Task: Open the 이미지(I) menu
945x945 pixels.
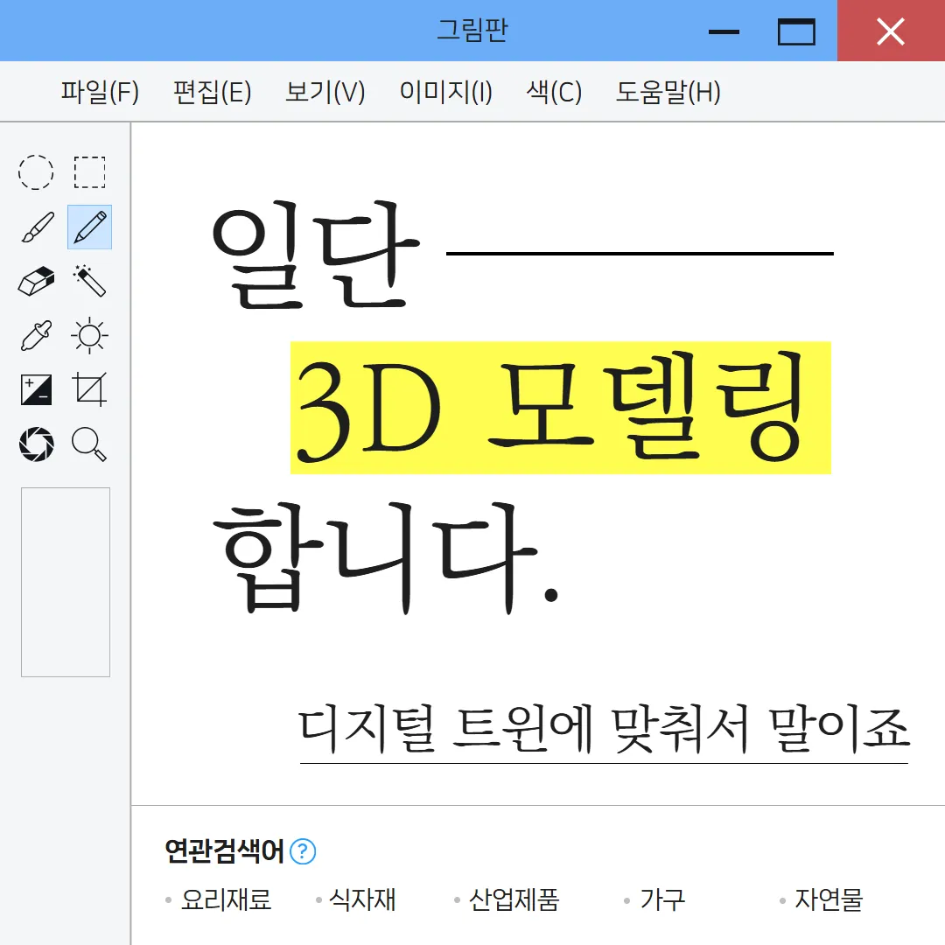Action: [444, 92]
